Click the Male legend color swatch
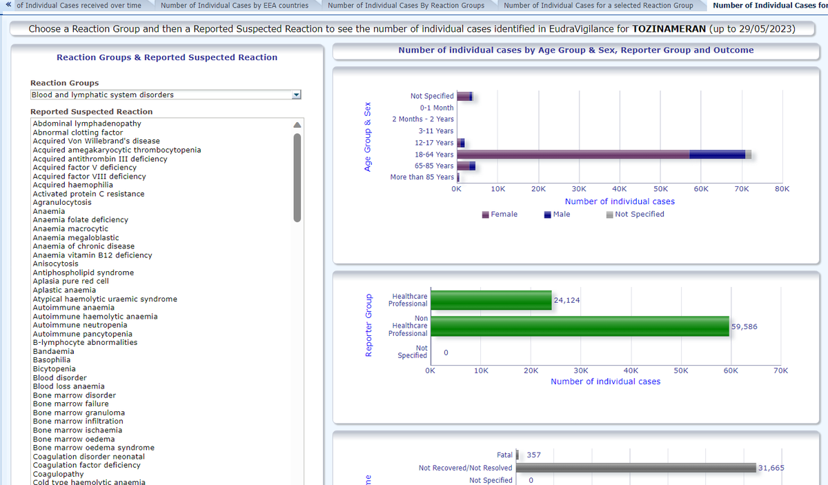This screenshot has width=828, height=485. [548, 215]
